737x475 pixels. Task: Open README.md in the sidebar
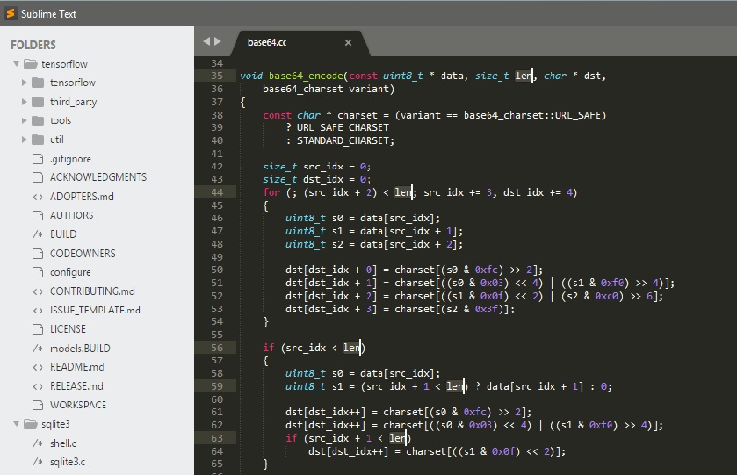click(x=76, y=367)
